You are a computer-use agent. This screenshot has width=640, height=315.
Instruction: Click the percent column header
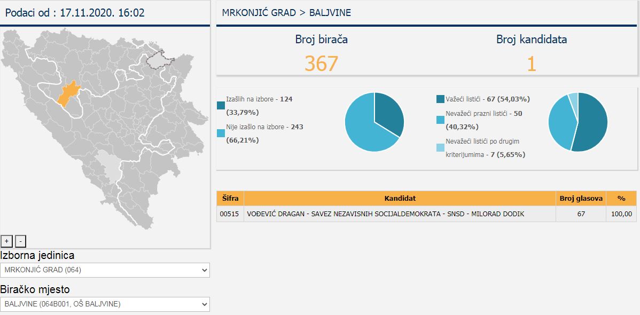tap(621, 198)
